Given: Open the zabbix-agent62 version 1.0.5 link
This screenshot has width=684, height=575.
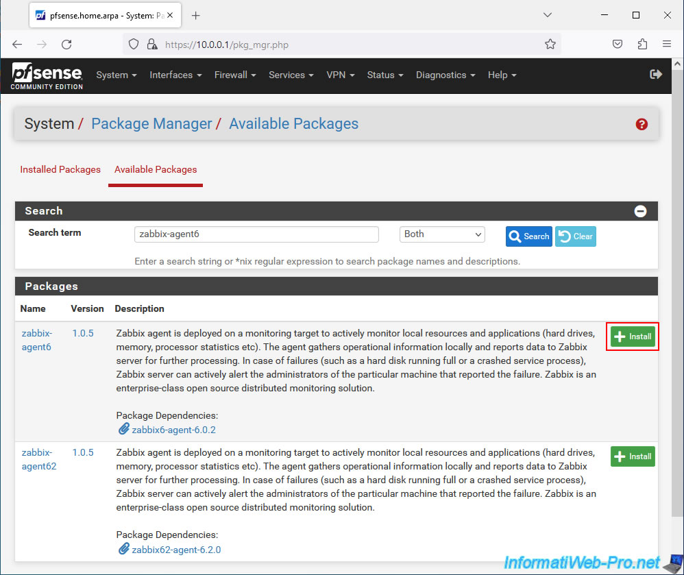Looking at the screenshot, I should [83, 452].
